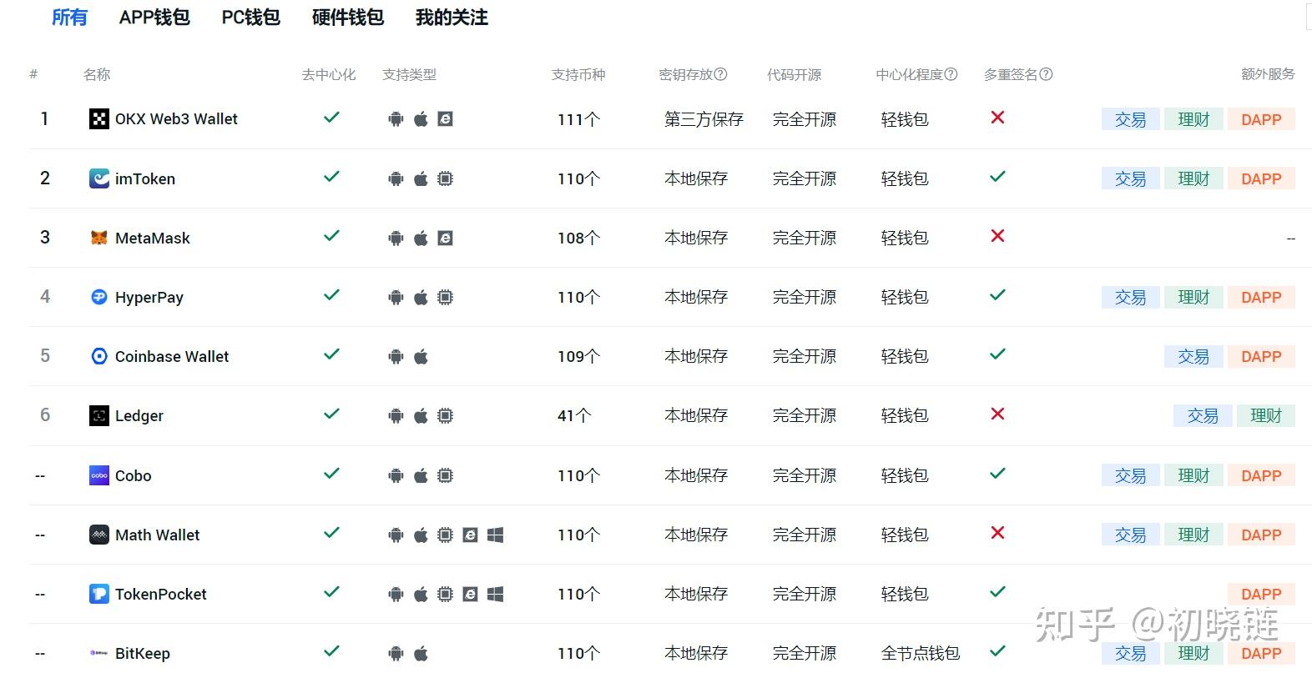Click browser extension icon in TokenPocket row
This screenshot has height=678, width=1312.
click(471, 594)
